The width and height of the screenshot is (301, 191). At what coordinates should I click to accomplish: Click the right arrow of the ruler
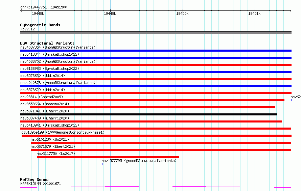click(x=291, y=11)
